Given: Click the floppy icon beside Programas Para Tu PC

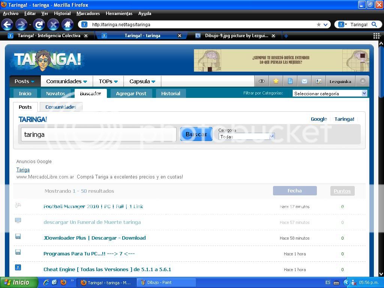Looking at the screenshot, I should pyautogui.click(x=18, y=252).
